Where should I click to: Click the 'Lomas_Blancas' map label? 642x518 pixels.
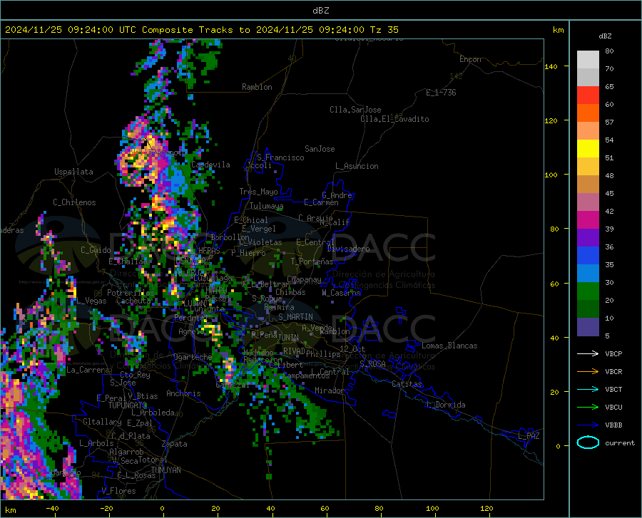pos(449,346)
